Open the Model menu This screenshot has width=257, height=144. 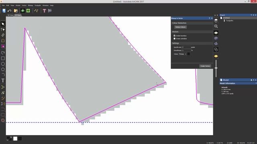coord(18,5)
